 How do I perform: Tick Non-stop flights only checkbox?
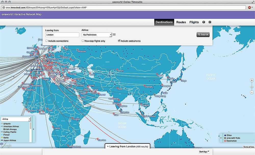coord(83,41)
